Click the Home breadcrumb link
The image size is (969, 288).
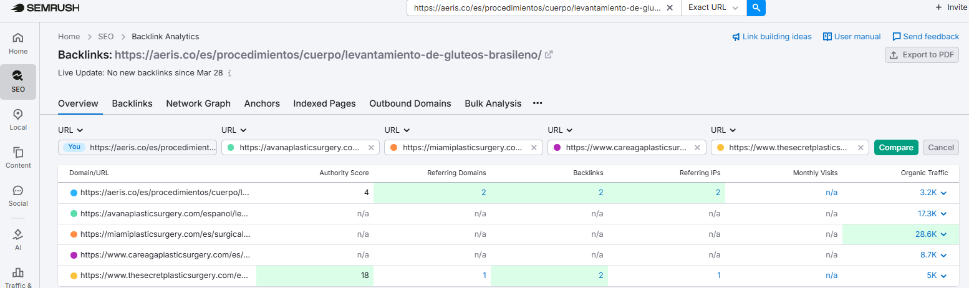coord(69,37)
